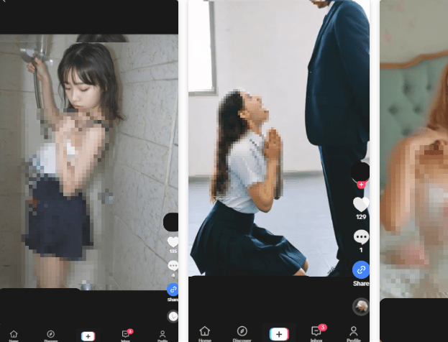Screen dimensions: 448x342
Task: Open the Inbox tab with the 3 badge
Action: pyautogui.click(x=316, y=333)
